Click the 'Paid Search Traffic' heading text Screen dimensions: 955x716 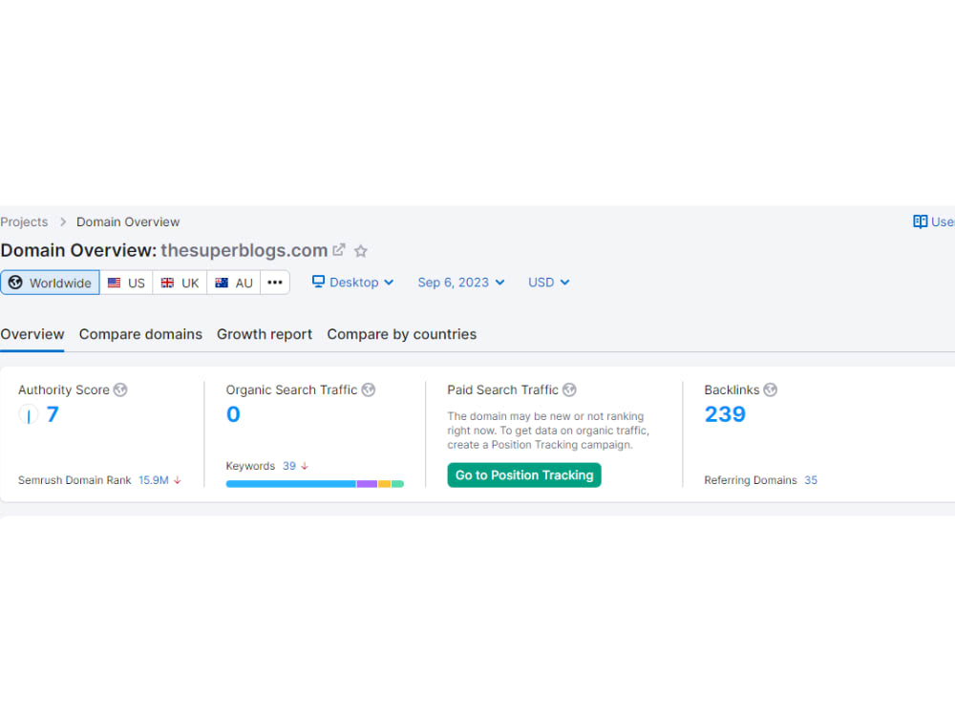point(502,390)
